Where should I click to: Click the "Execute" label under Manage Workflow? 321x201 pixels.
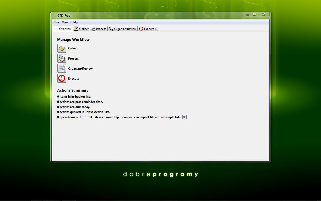[x=74, y=79]
